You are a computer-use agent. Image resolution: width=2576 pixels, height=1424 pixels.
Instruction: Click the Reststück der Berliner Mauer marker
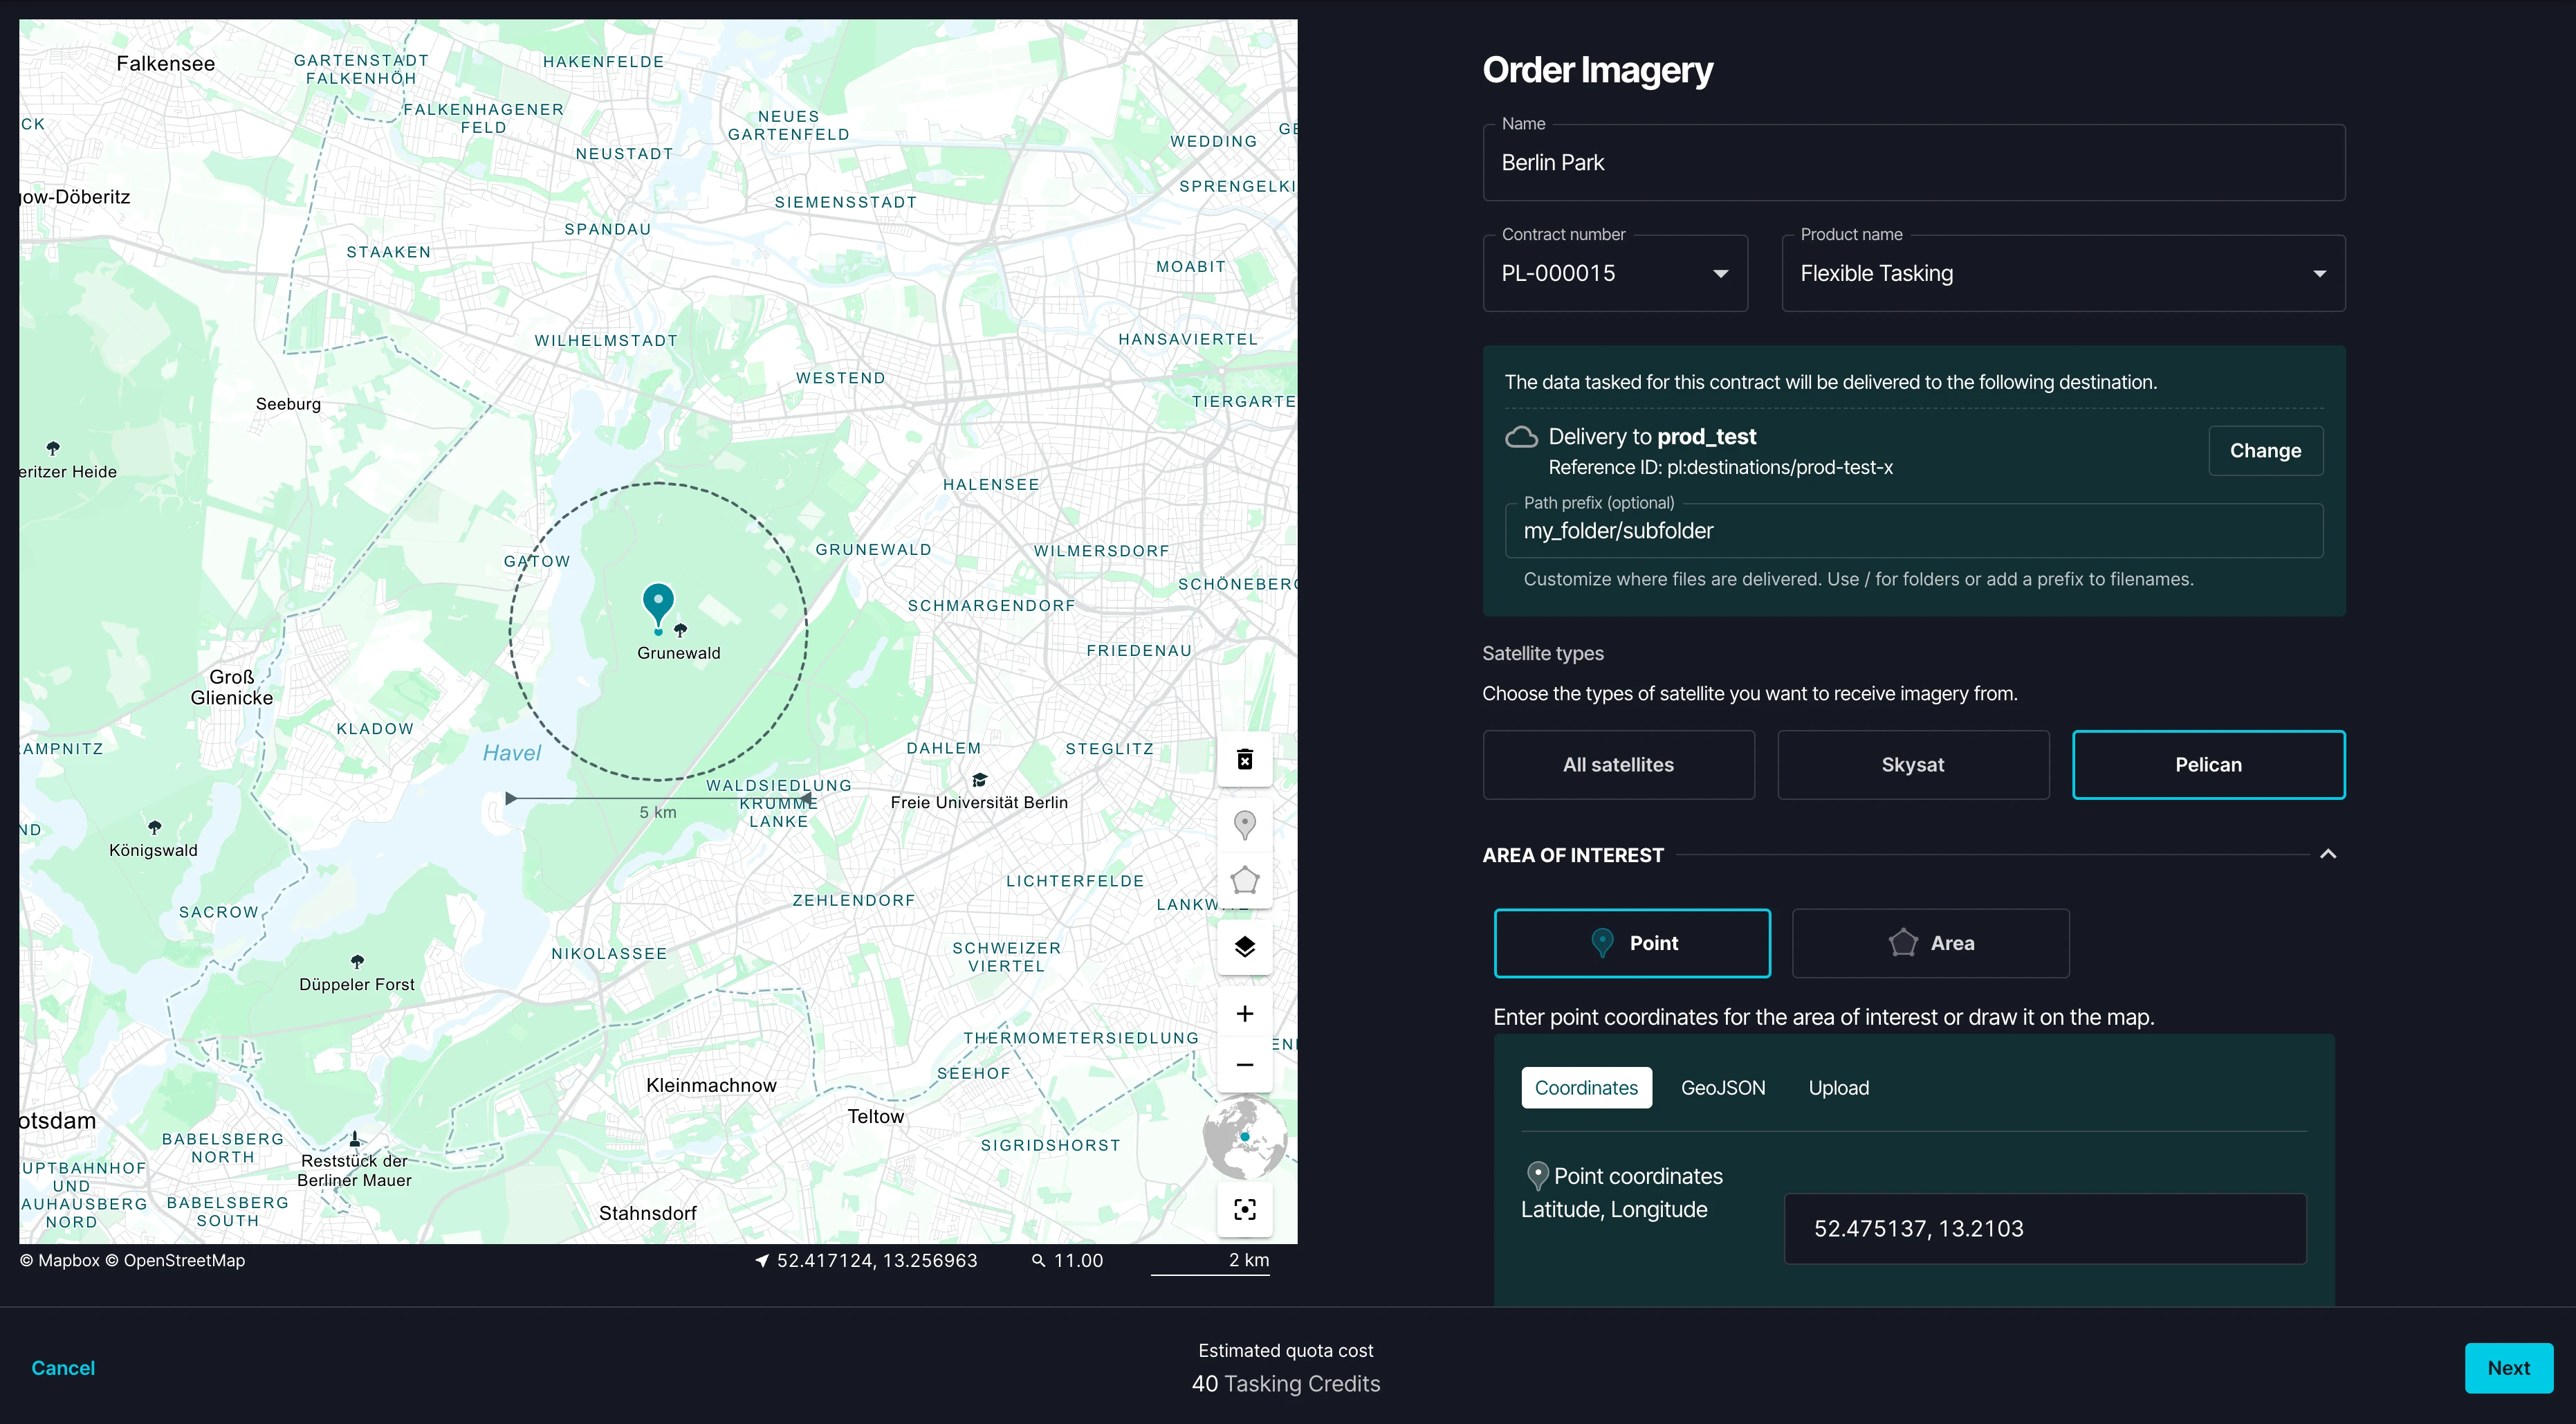coord(354,1139)
